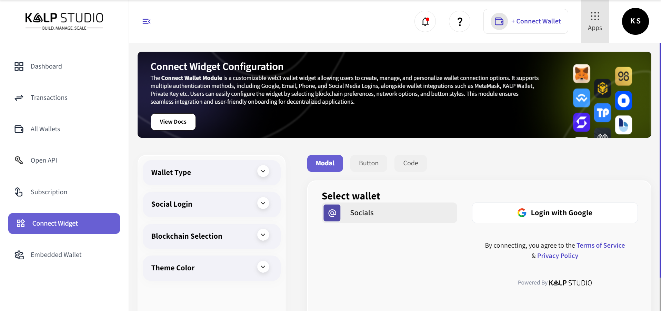Expand the Social Login section

click(263, 203)
